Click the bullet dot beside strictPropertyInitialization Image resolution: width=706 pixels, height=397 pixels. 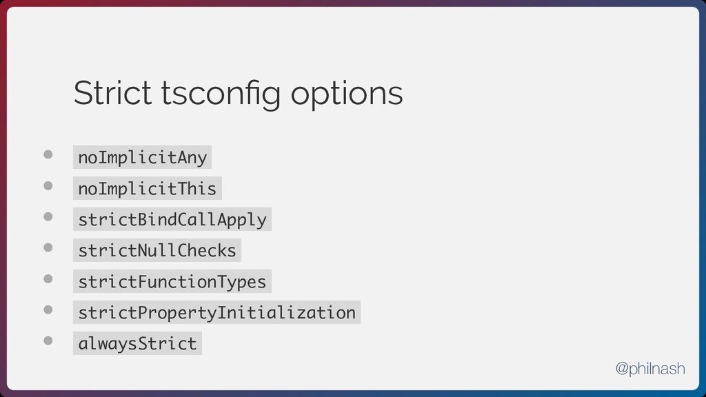pyautogui.click(x=49, y=310)
